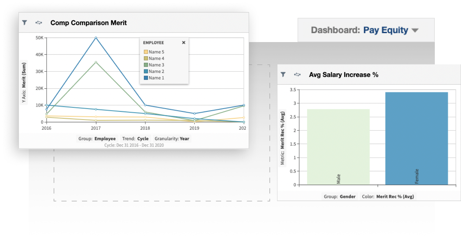This screenshot has height=239, width=461.
Task: Open the filter on Avg Salary Increase %
Action: [x=283, y=74]
